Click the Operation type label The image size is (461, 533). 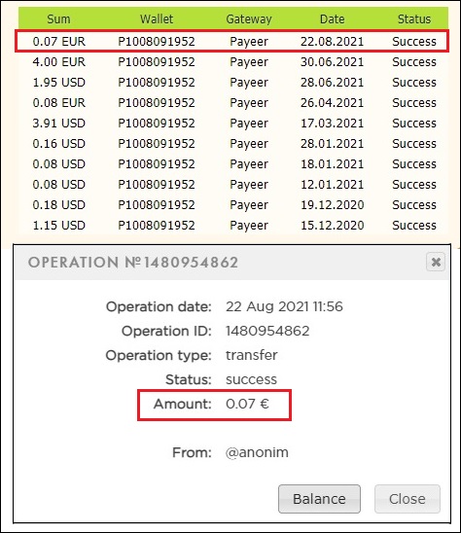(x=159, y=356)
